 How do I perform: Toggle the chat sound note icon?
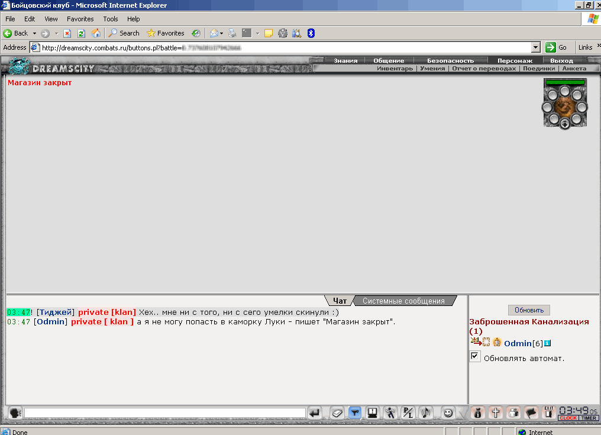tap(425, 413)
